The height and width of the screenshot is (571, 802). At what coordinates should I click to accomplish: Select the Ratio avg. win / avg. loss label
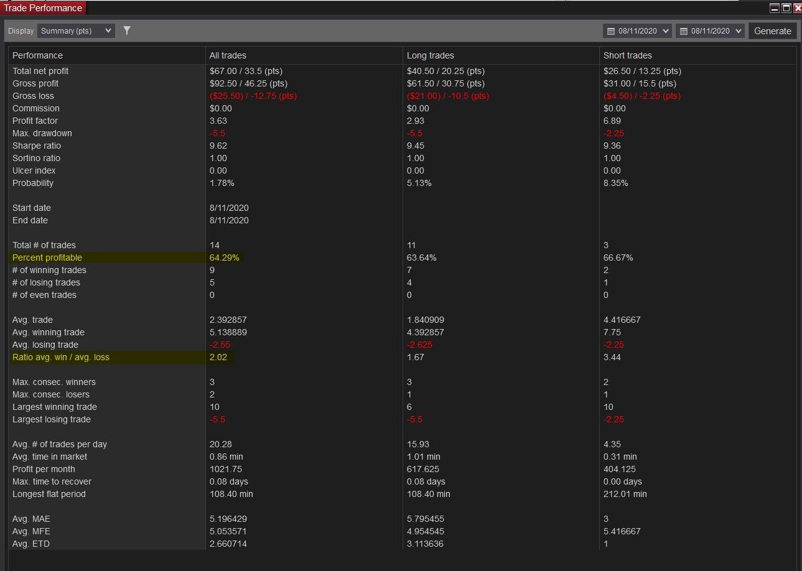point(61,357)
